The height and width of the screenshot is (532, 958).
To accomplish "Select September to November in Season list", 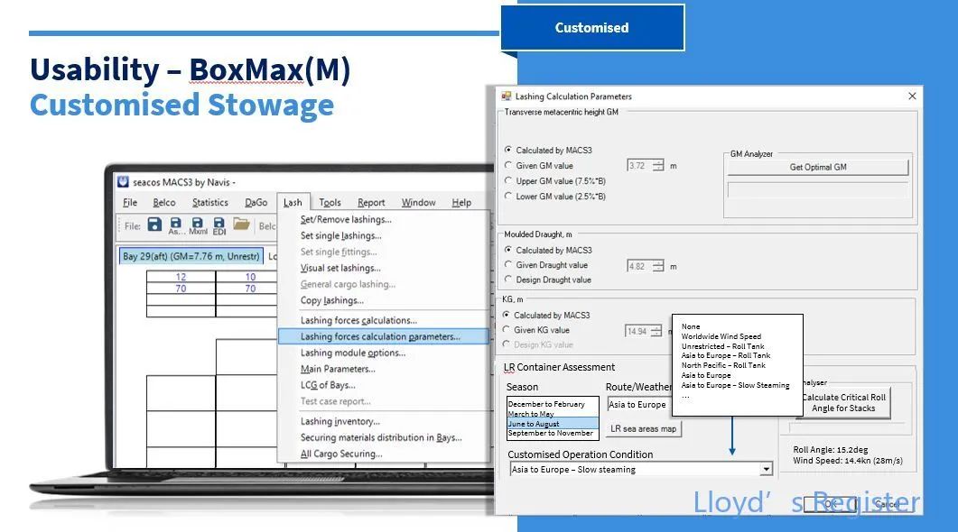I will [x=553, y=433].
